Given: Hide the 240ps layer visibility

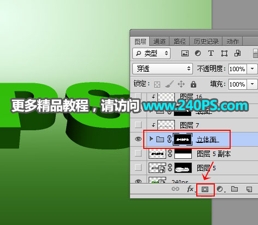Looking at the screenshot, I should pos(138,181).
